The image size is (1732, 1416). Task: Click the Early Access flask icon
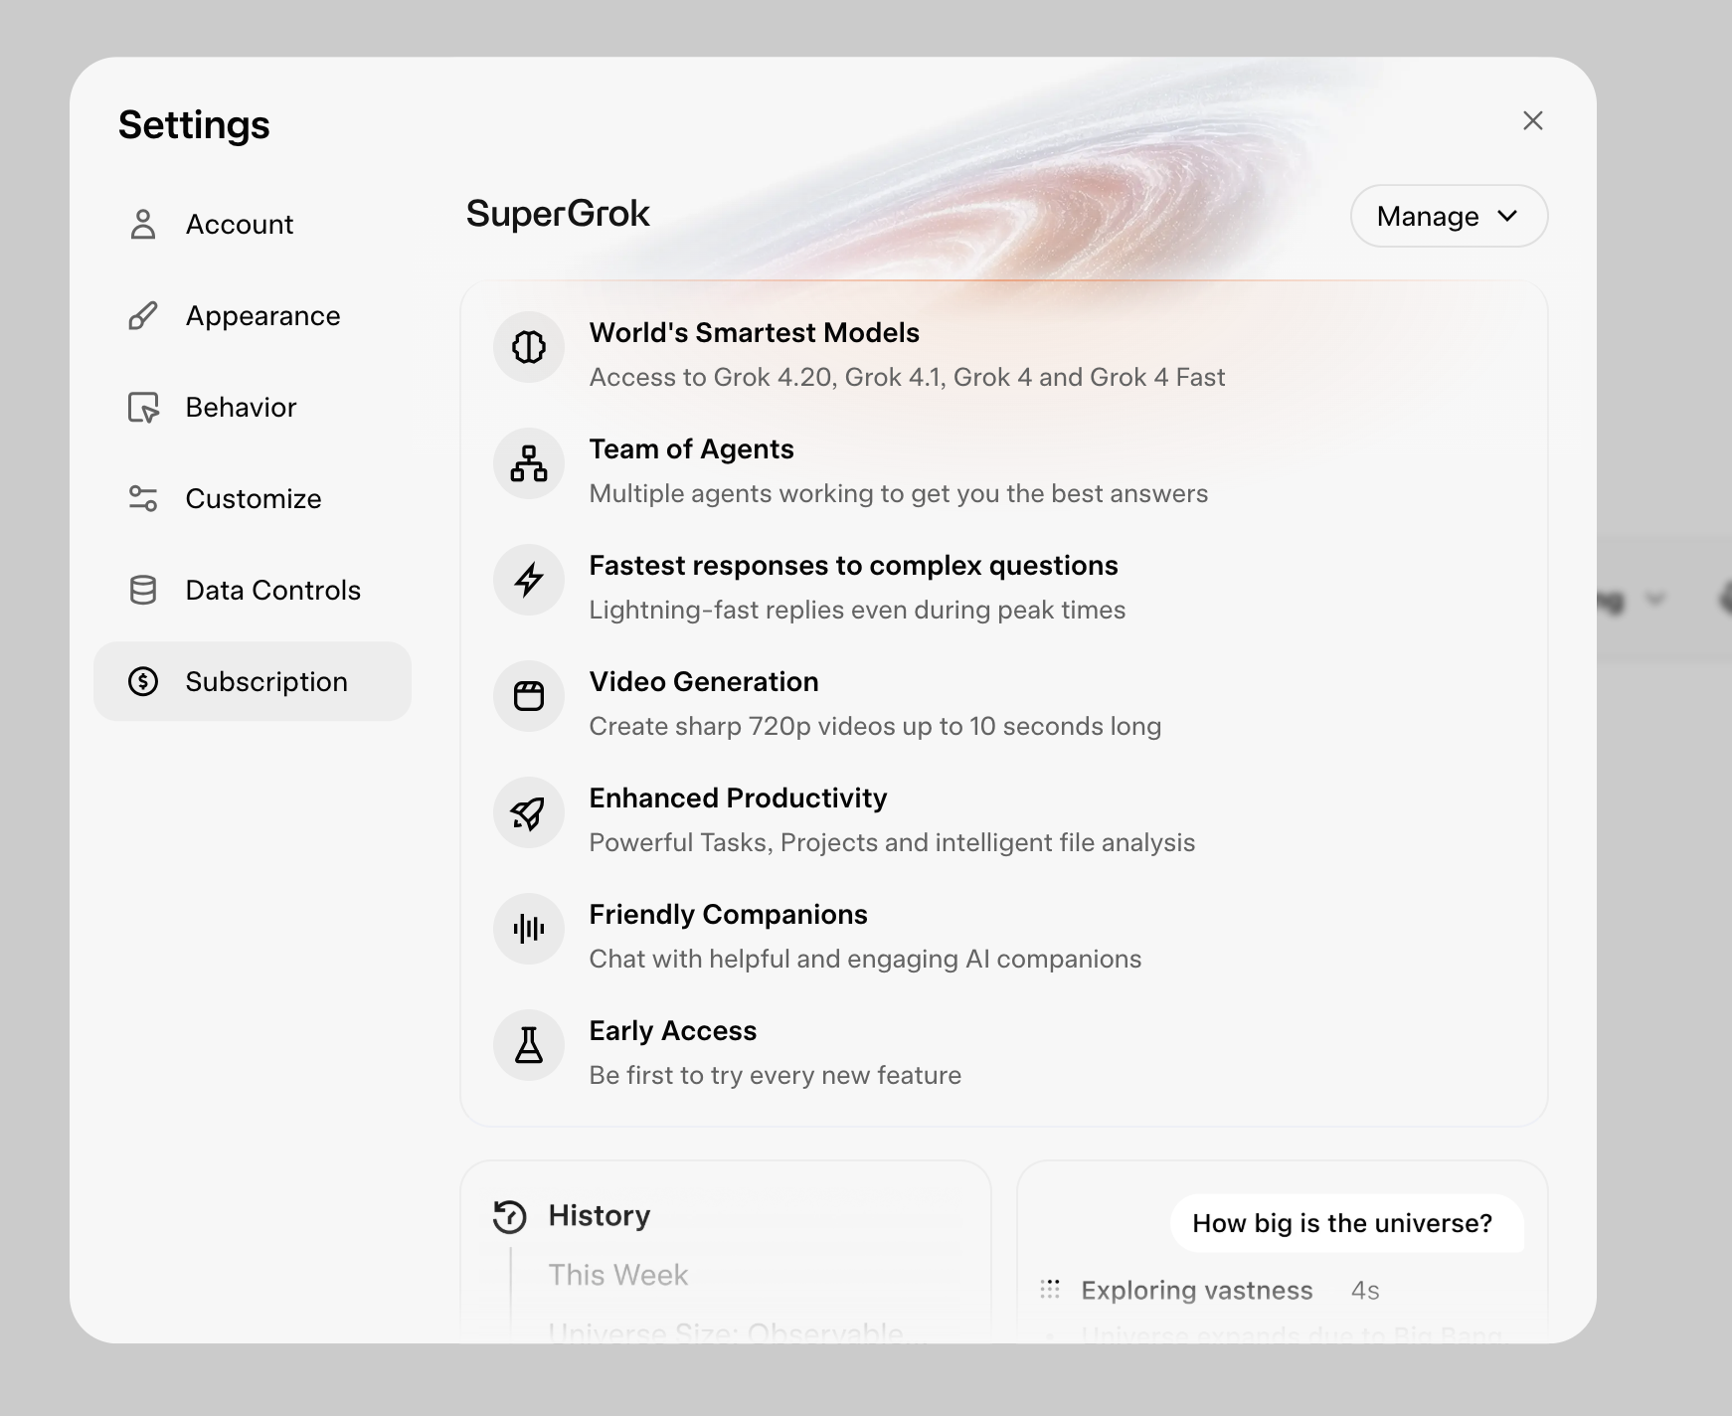coord(529,1045)
